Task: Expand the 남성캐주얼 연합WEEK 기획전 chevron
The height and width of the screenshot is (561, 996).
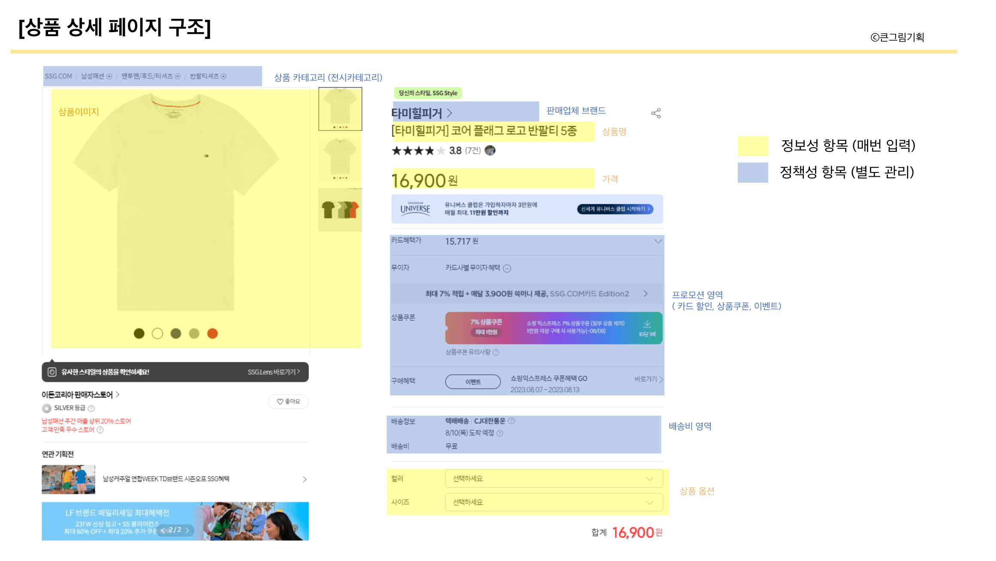Action: (x=305, y=480)
